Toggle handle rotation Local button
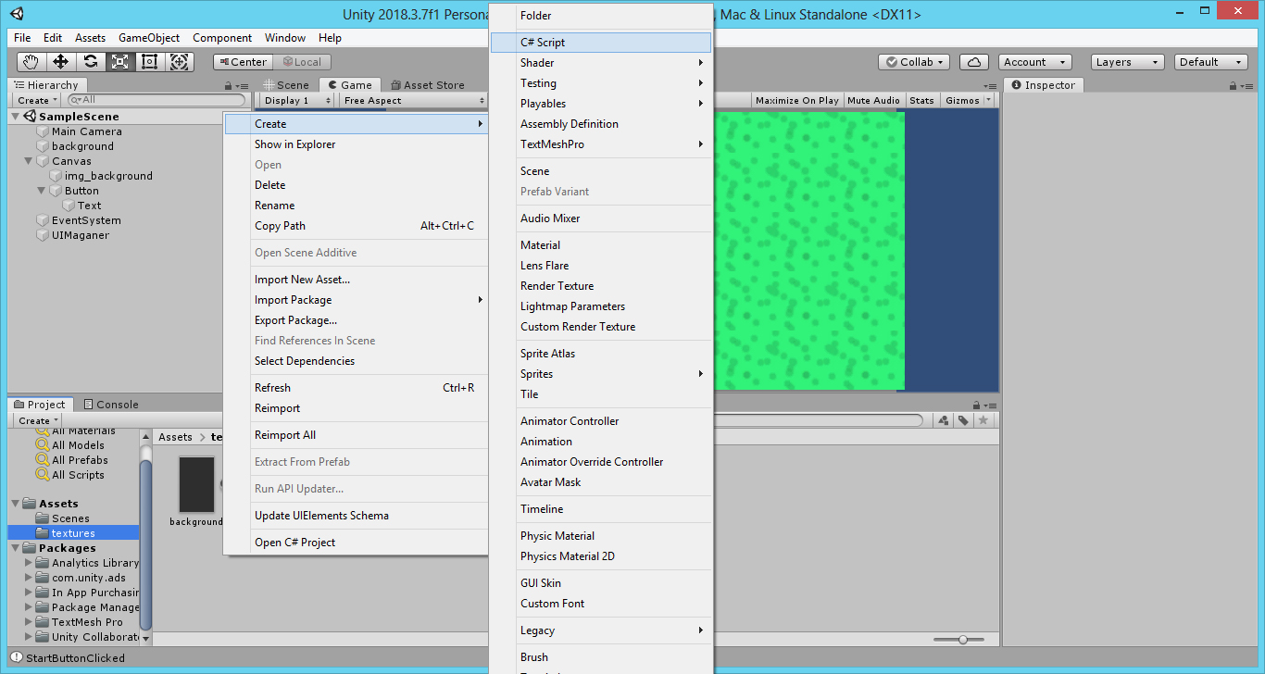Screen dimensions: 1265x674 point(301,62)
